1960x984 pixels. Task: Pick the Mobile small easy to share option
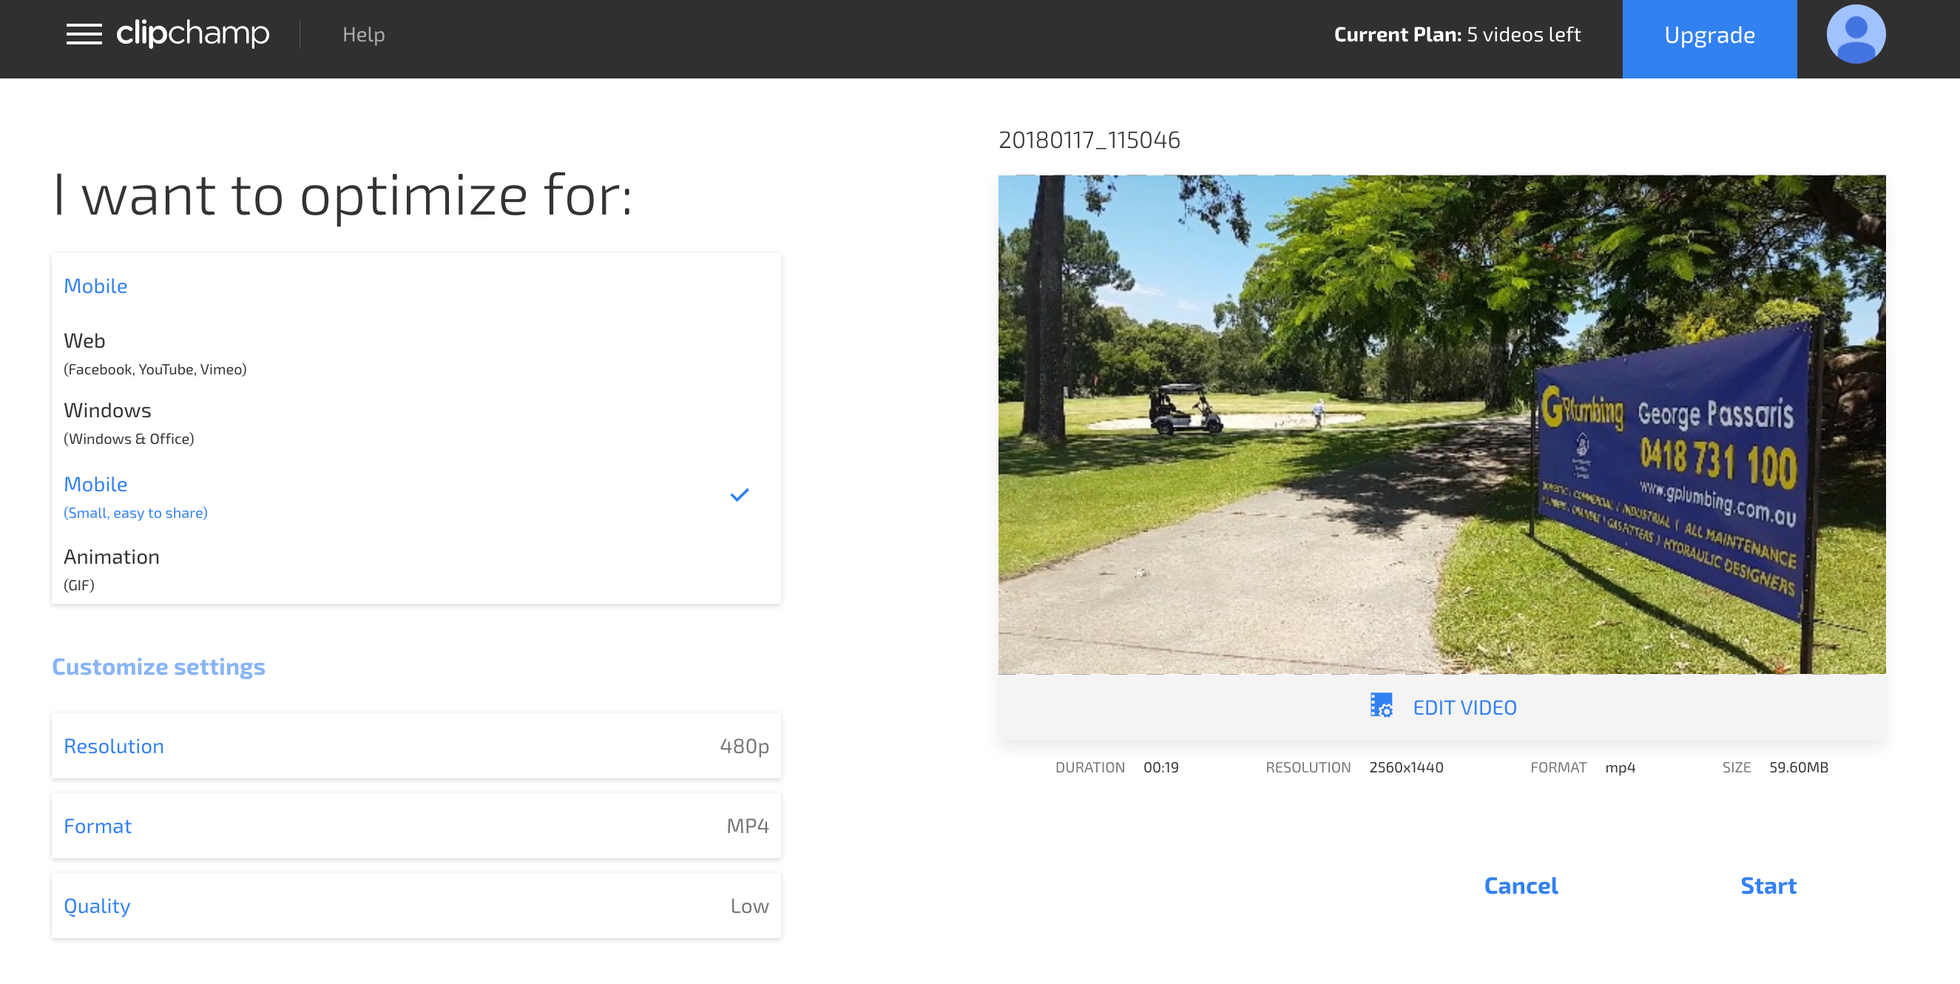135,497
